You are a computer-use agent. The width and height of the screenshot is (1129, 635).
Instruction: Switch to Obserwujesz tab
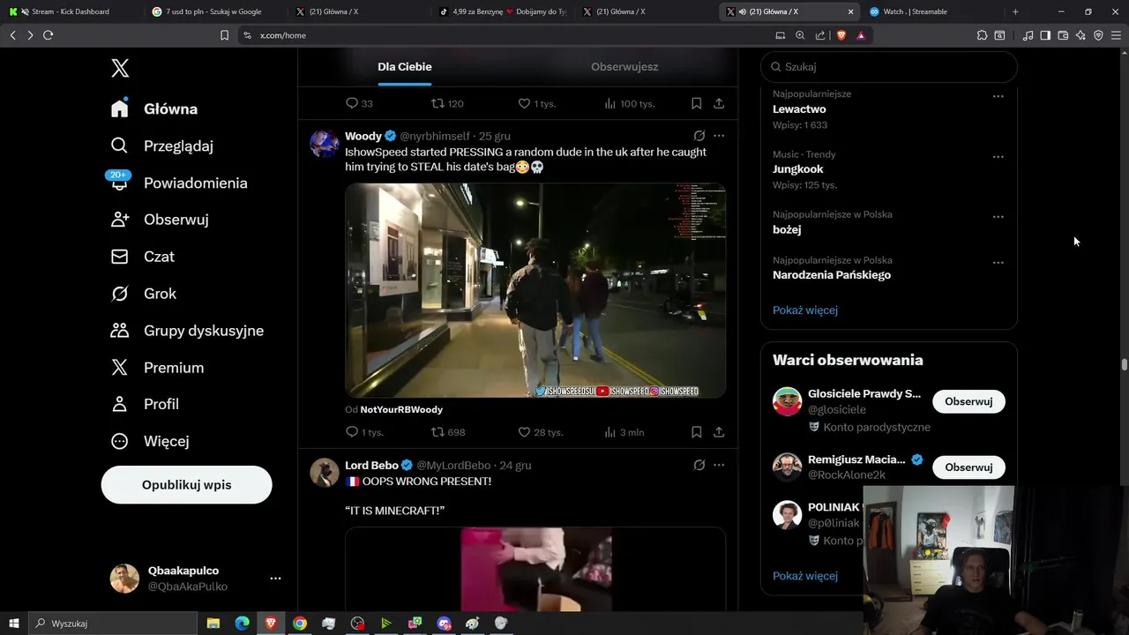click(x=624, y=67)
